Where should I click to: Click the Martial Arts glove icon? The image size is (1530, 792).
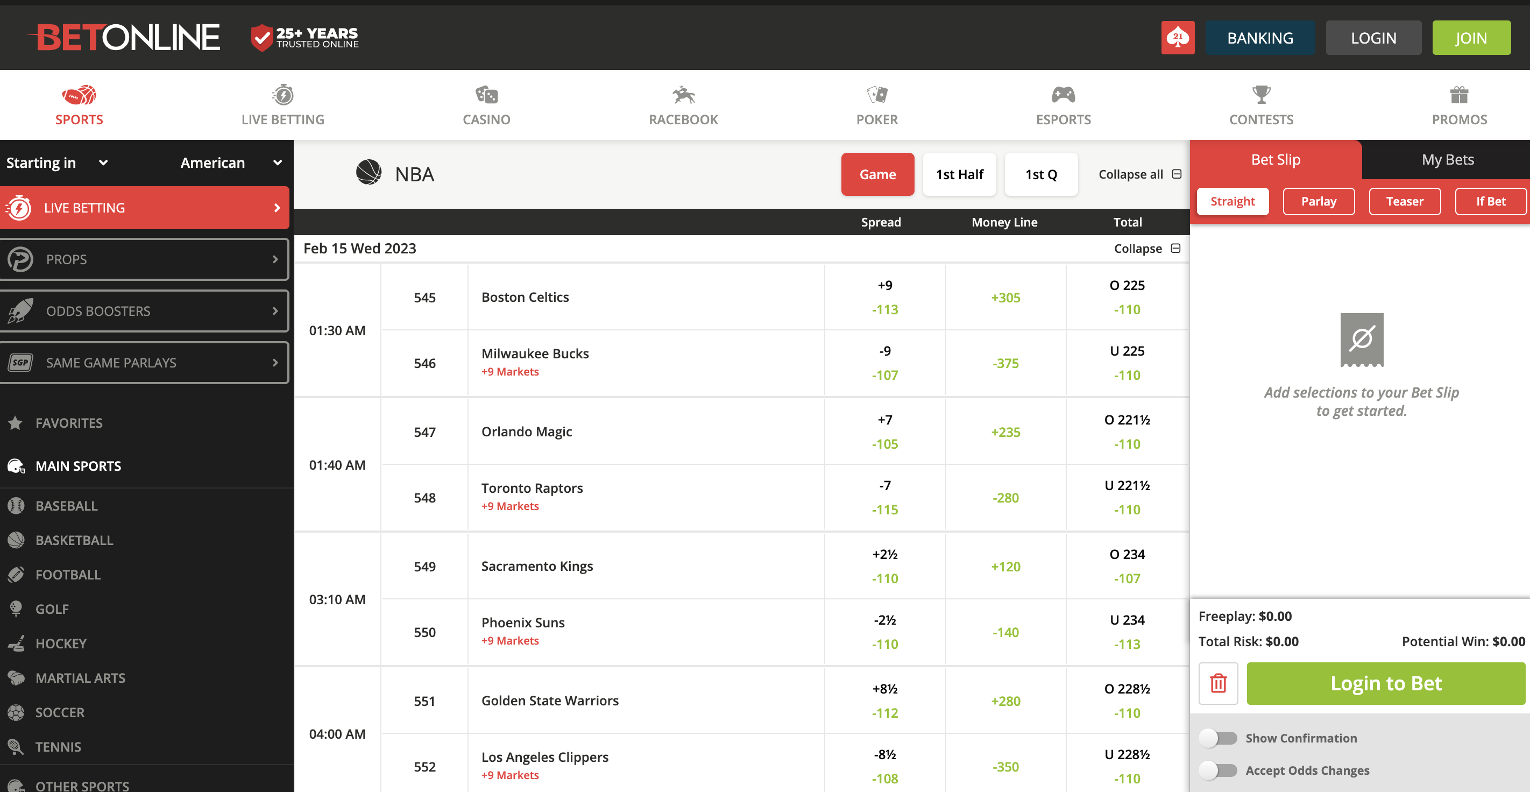[16, 678]
